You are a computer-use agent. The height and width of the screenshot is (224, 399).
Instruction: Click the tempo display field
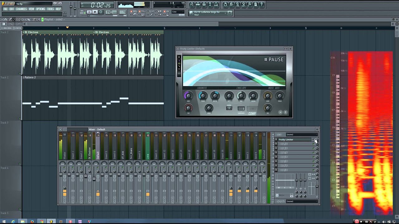pos(111,12)
